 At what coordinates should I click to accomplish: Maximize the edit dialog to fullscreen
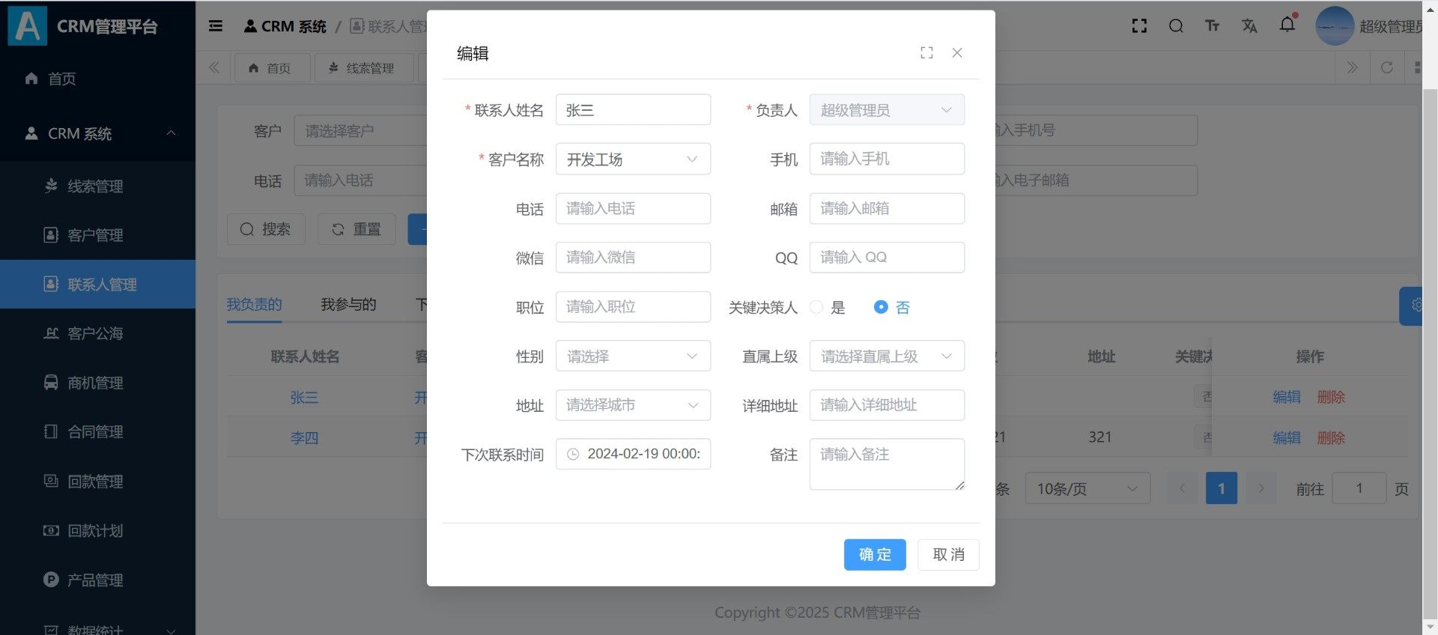[x=926, y=52]
